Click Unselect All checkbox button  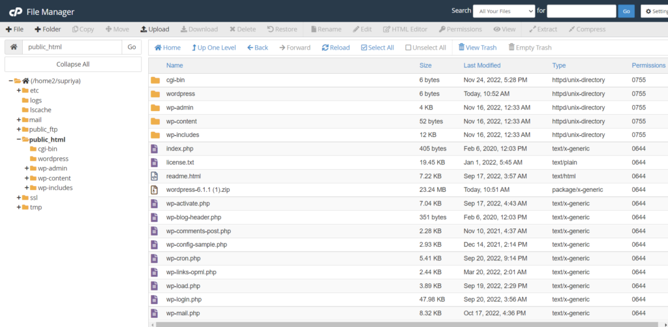[425, 48]
